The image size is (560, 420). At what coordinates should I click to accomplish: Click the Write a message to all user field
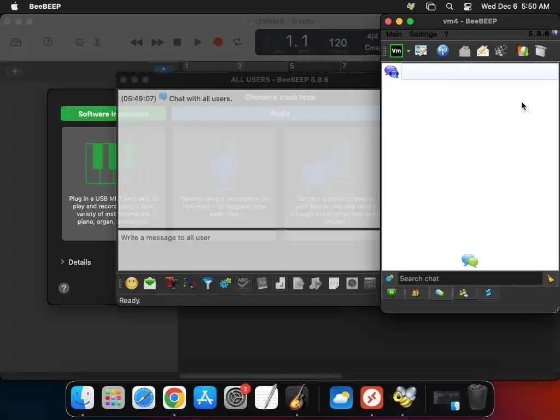point(249,250)
